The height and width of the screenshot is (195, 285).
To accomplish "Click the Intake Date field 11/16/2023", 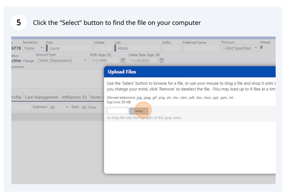I will [143, 61].
